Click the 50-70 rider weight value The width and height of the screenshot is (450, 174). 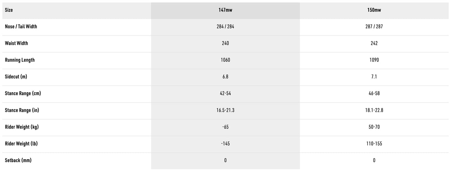[x=374, y=127]
